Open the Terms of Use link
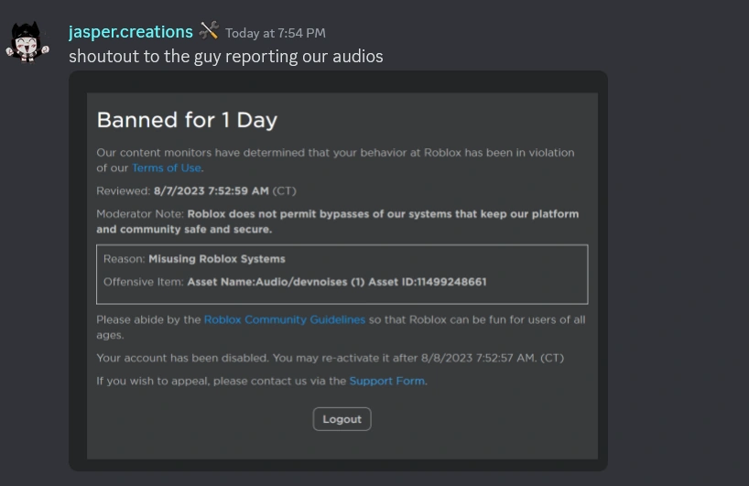This screenshot has height=486, width=749. tap(166, 168)
